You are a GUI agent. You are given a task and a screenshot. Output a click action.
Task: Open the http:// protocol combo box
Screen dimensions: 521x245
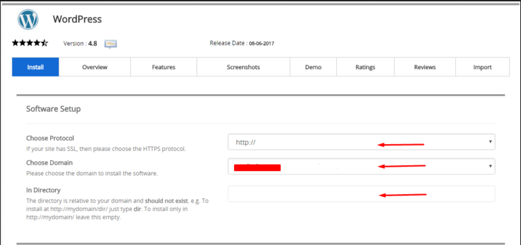tap(361, 142)
